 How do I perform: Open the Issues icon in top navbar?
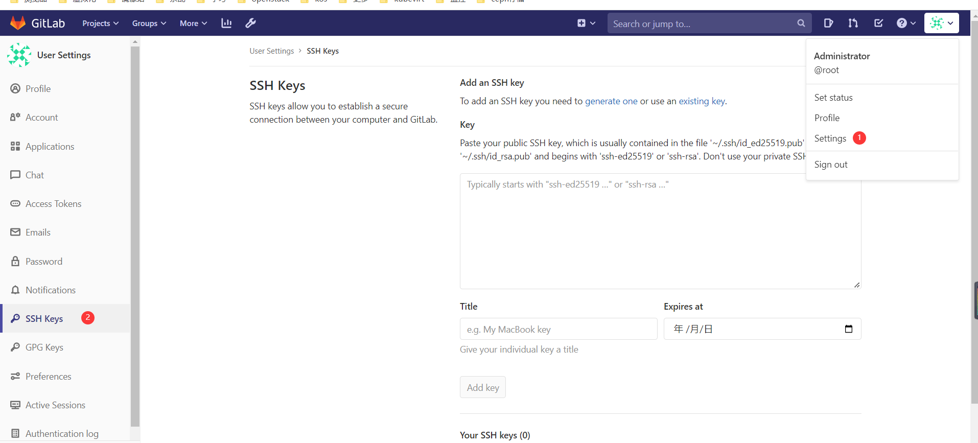click(828, 23)
